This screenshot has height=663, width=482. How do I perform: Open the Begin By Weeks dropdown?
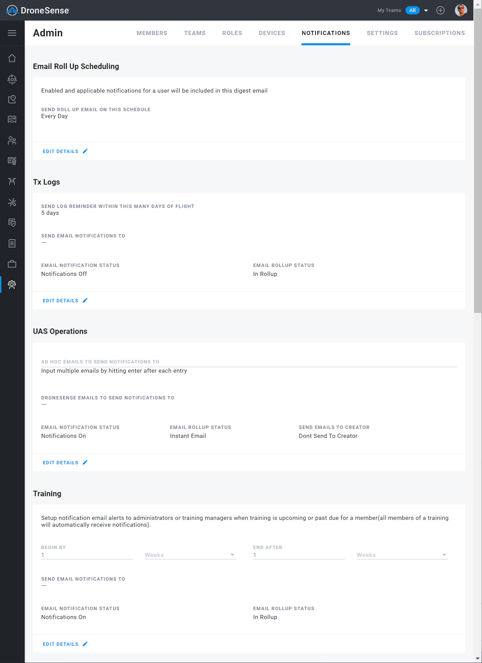(x=191, y=555)
